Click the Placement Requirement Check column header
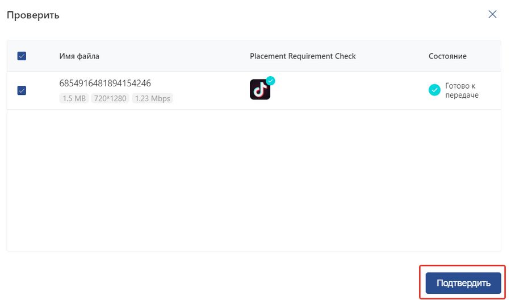The height and width of the screenshot is (300, 511). 303,56
